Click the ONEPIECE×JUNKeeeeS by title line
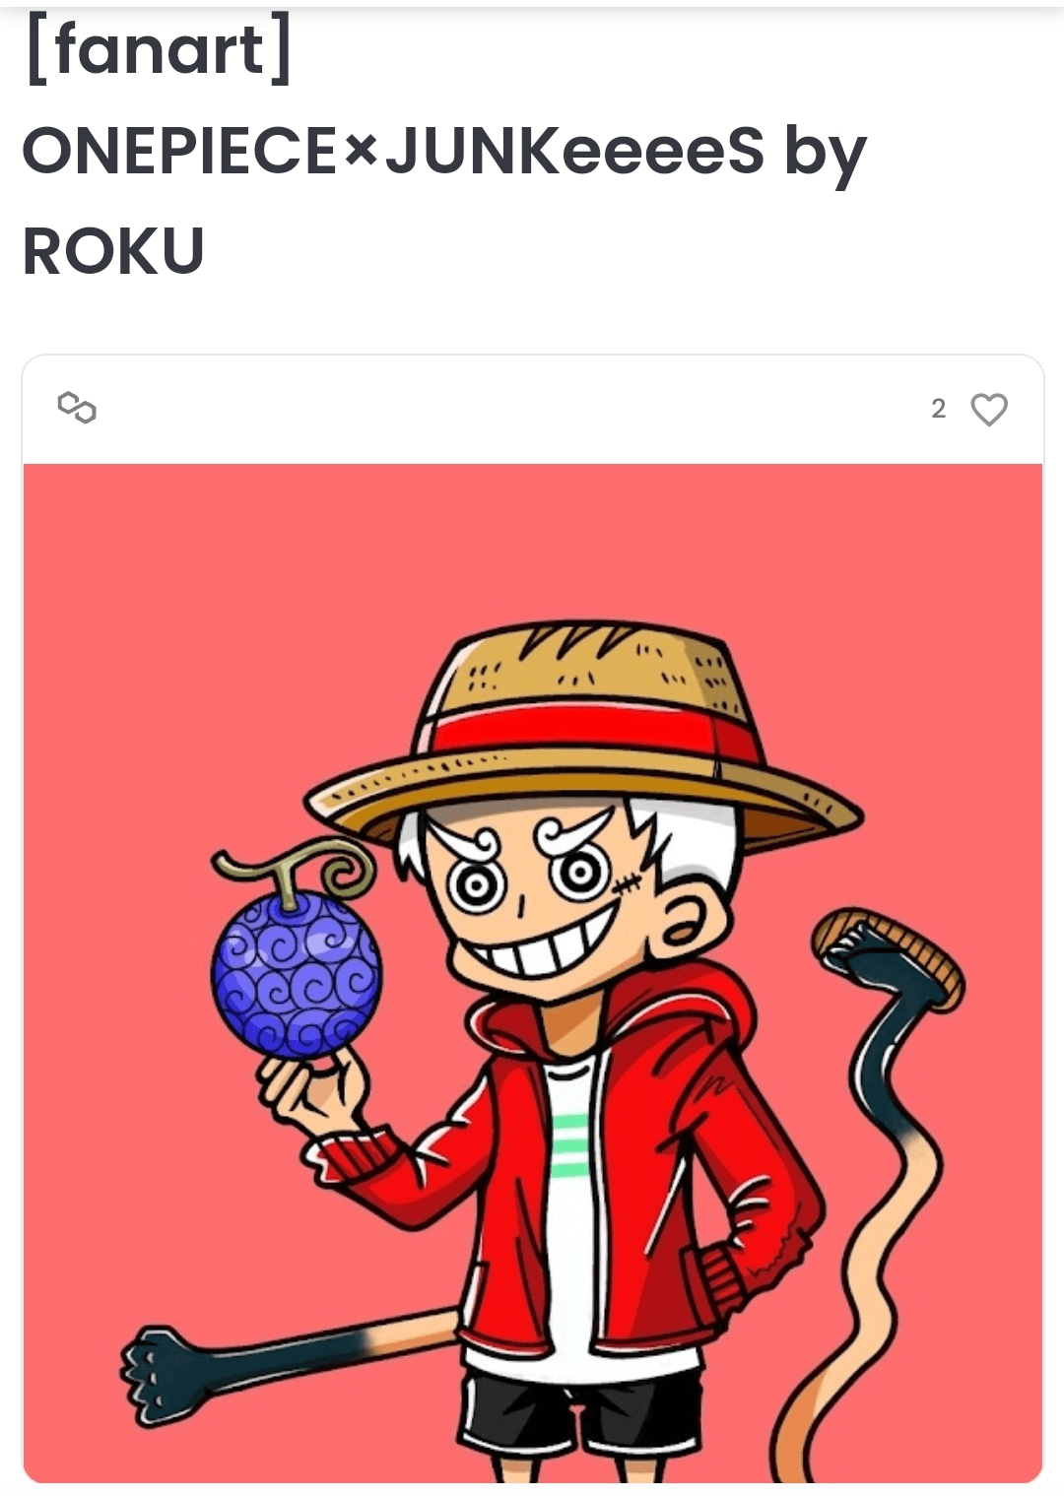This screenshot has height=1496, width=1064. (444, 153)
